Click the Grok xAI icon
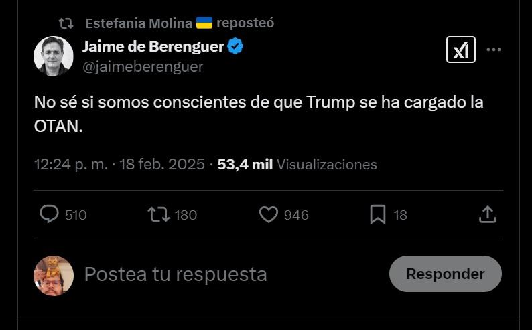This screenshot has width=532, height=330. (x=461, y=50)
